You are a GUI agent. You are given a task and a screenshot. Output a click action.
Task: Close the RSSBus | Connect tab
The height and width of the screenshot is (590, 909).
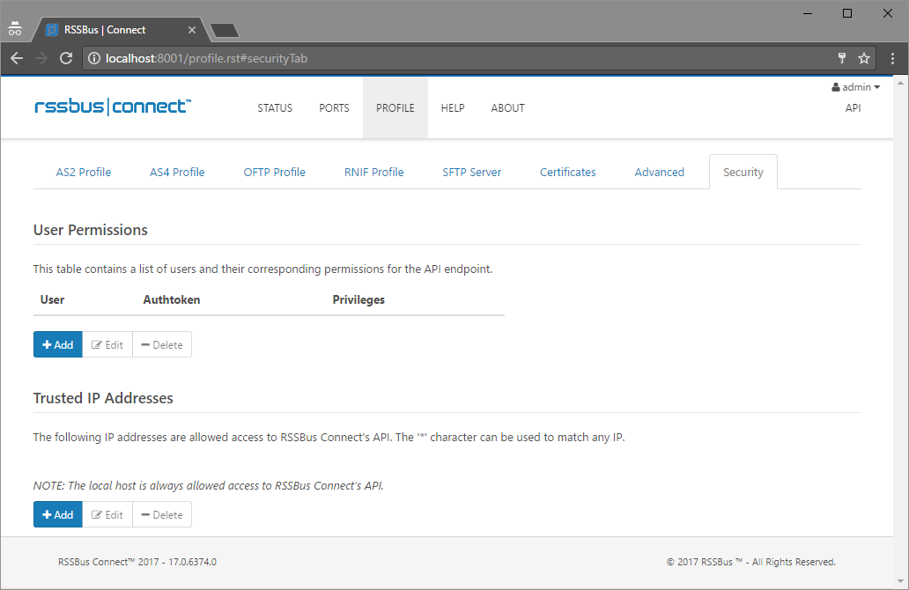(x=192, y=30)
